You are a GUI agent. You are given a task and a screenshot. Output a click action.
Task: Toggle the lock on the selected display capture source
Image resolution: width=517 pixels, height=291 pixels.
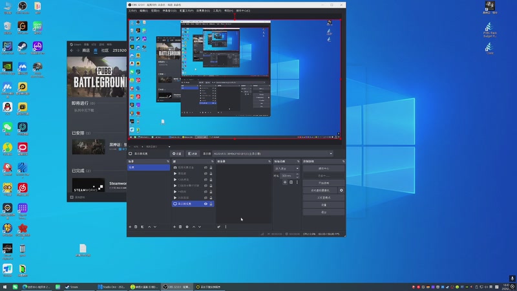tap(212, 204)
